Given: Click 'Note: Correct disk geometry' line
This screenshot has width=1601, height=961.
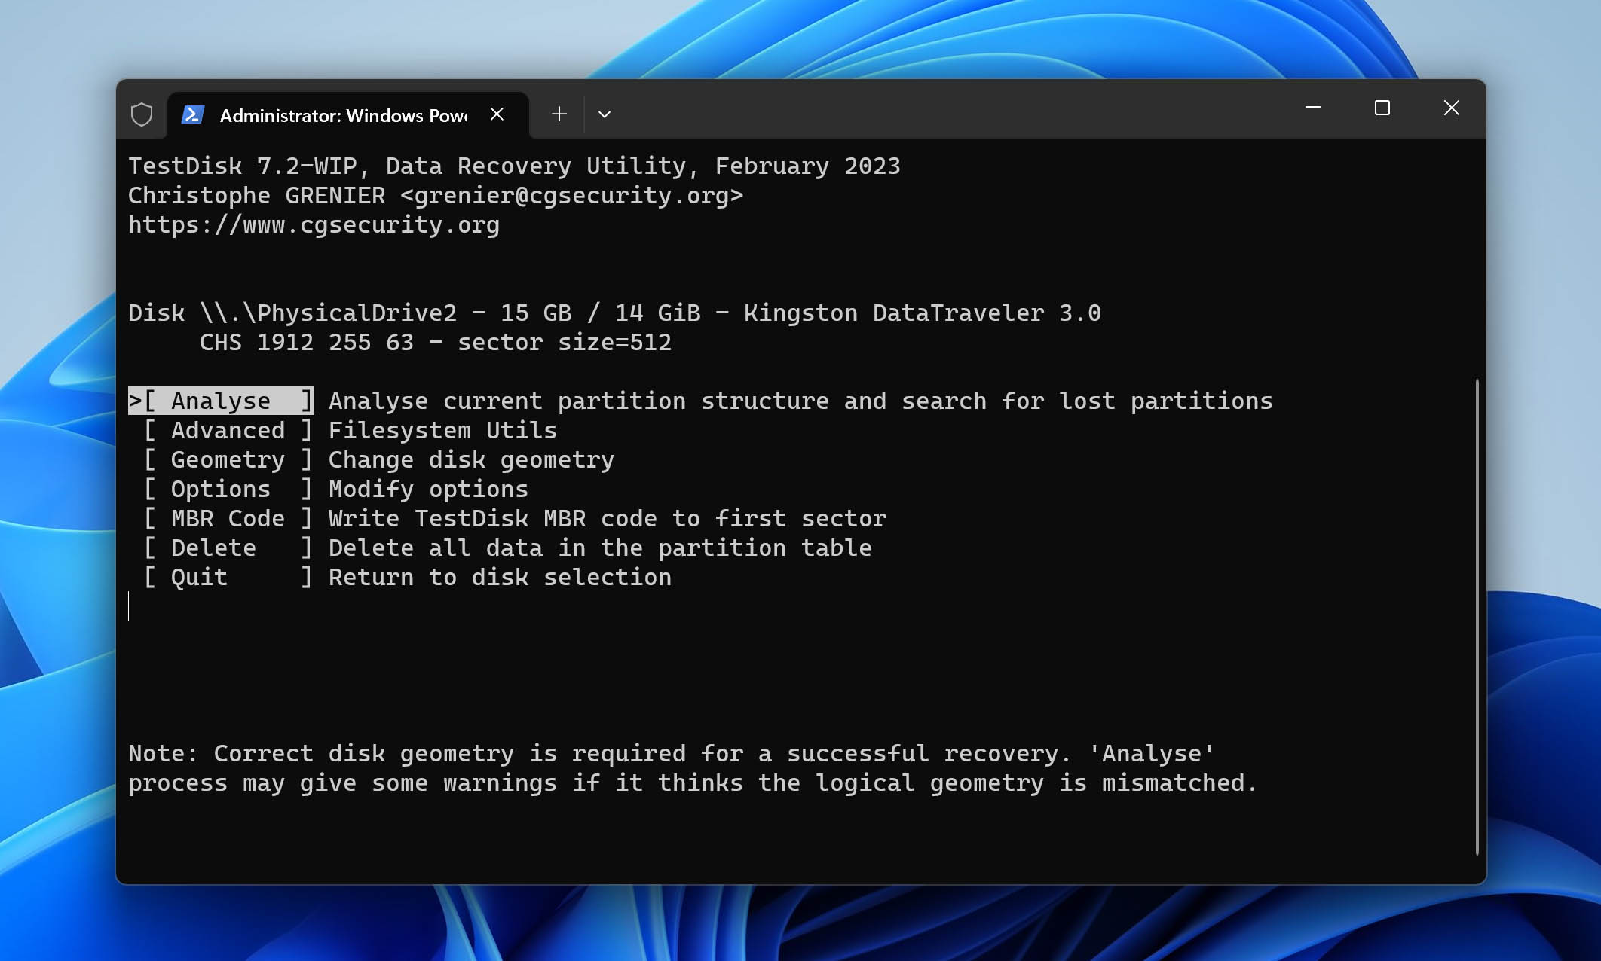Looking at the screenshot, I should click(x=672, y=753).
